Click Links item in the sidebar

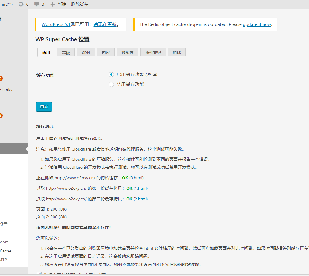6,90
